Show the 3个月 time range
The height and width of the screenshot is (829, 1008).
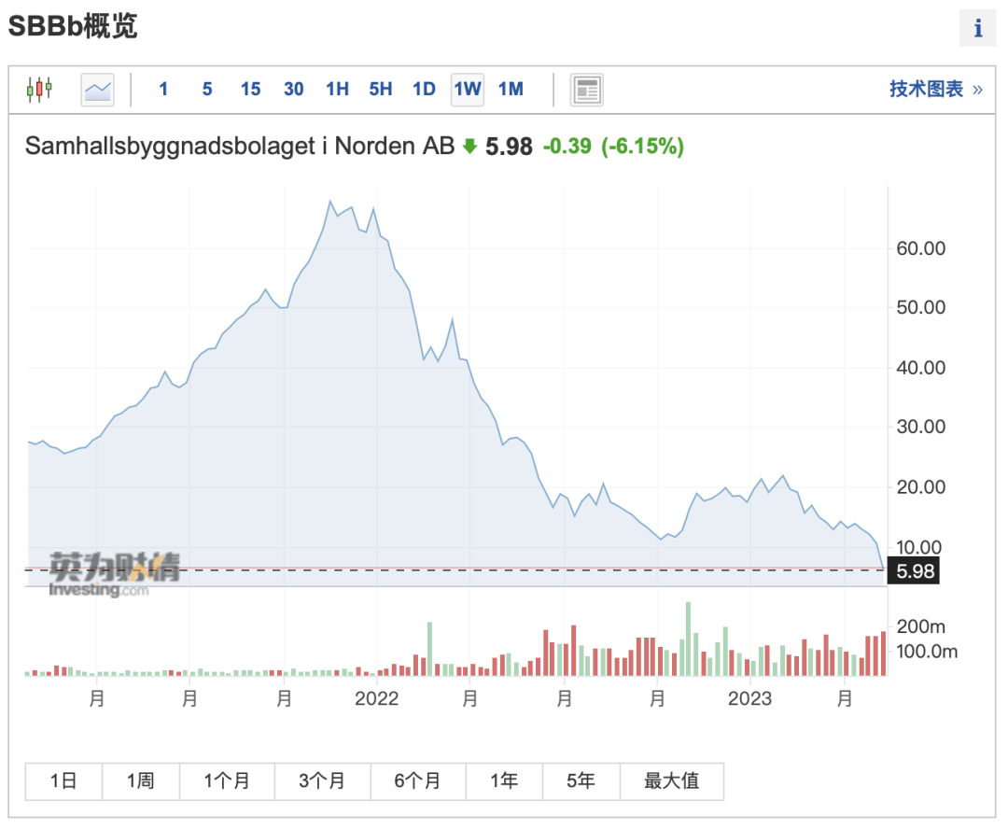(x=322, y=781)
